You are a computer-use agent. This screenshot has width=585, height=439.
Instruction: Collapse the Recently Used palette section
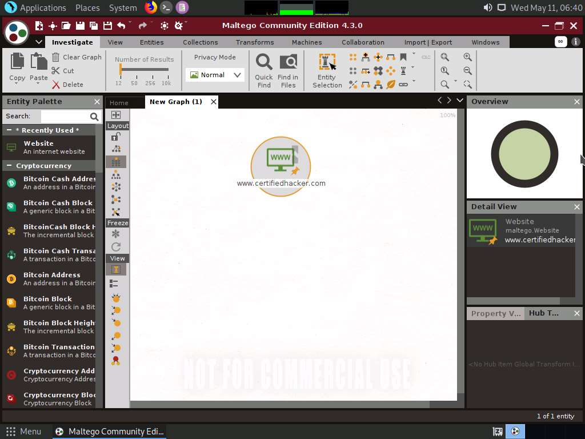click(9, 130)
